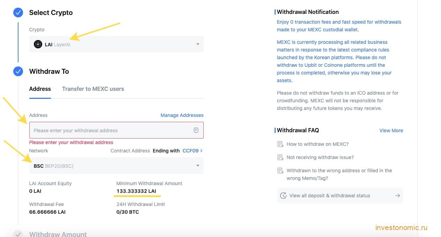Click the Withdraw Amount heading
The image size is (441, 237).
[58, 234]
